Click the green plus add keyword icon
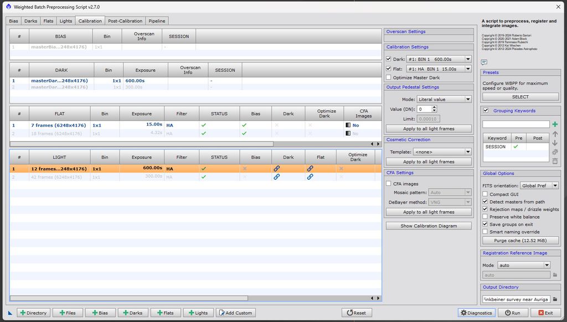The width and height of the screenshot is (567, 322). click(x=555, y=124)
